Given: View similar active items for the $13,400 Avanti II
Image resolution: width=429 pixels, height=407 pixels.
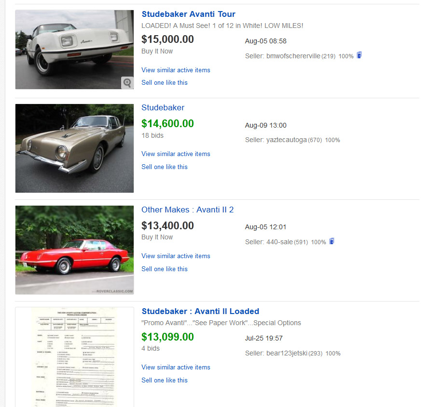Looking at the screenshot, I should tap(176, 256).
